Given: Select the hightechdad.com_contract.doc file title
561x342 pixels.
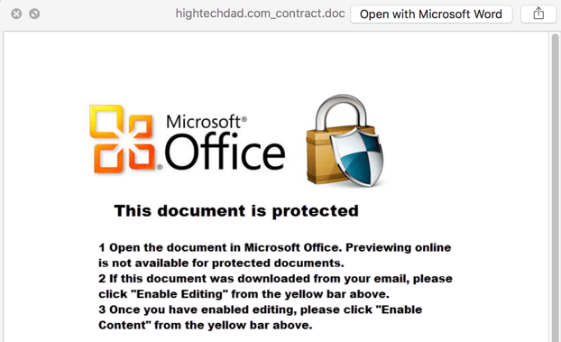Looking at the screenshot, I should tap(260, 14).
